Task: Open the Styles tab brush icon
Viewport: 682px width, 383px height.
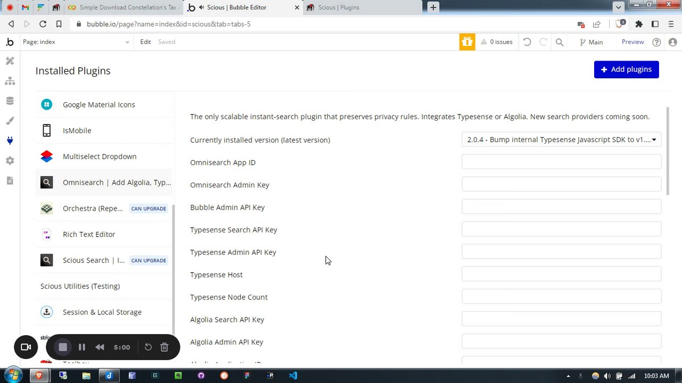Action: (x=10, y=121)
